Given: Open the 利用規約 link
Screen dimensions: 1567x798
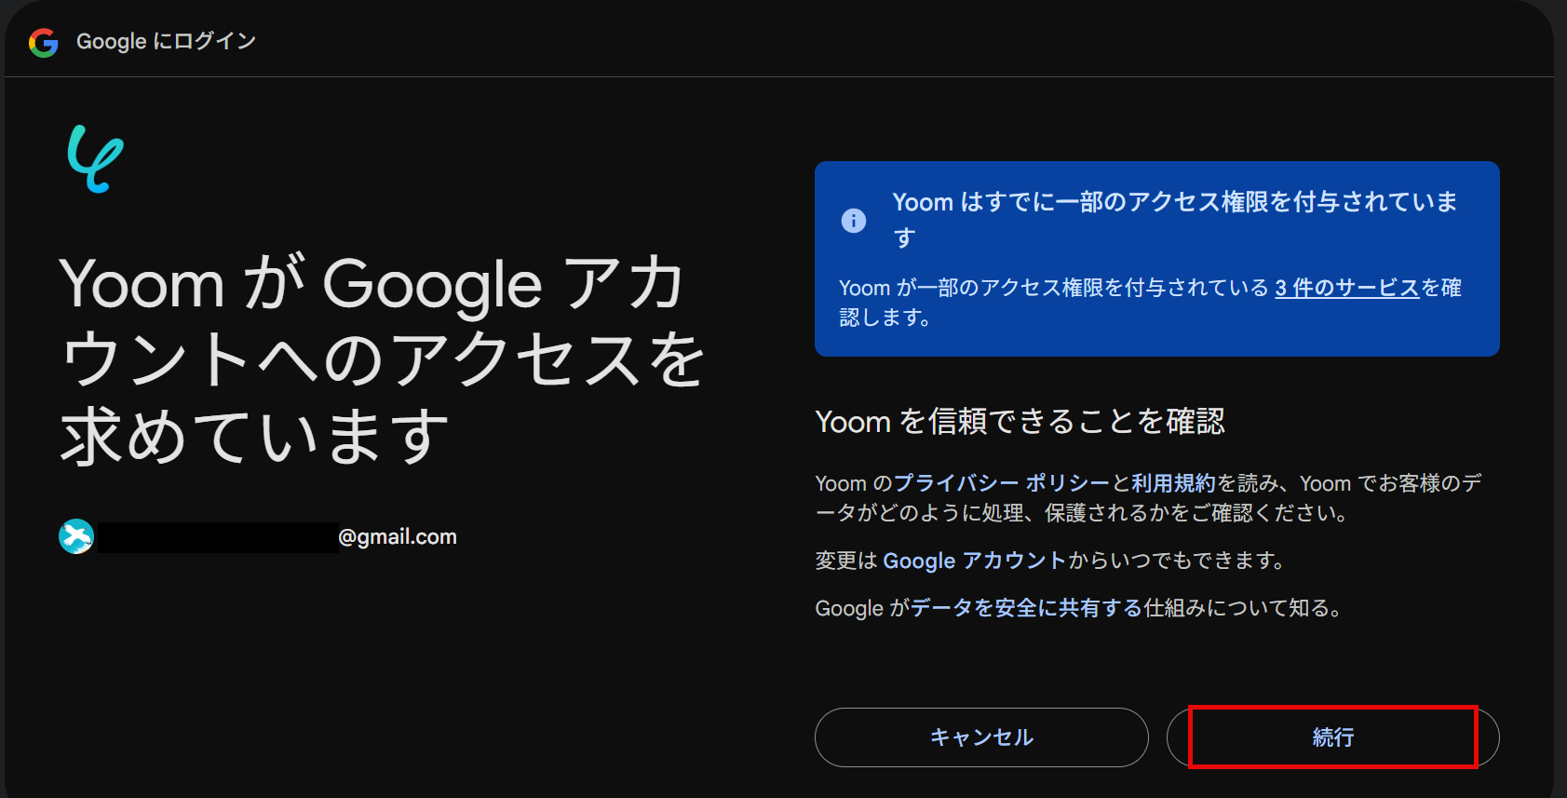Looking at the screenshot, I should pyautogui.click(x=1173, y=483).
